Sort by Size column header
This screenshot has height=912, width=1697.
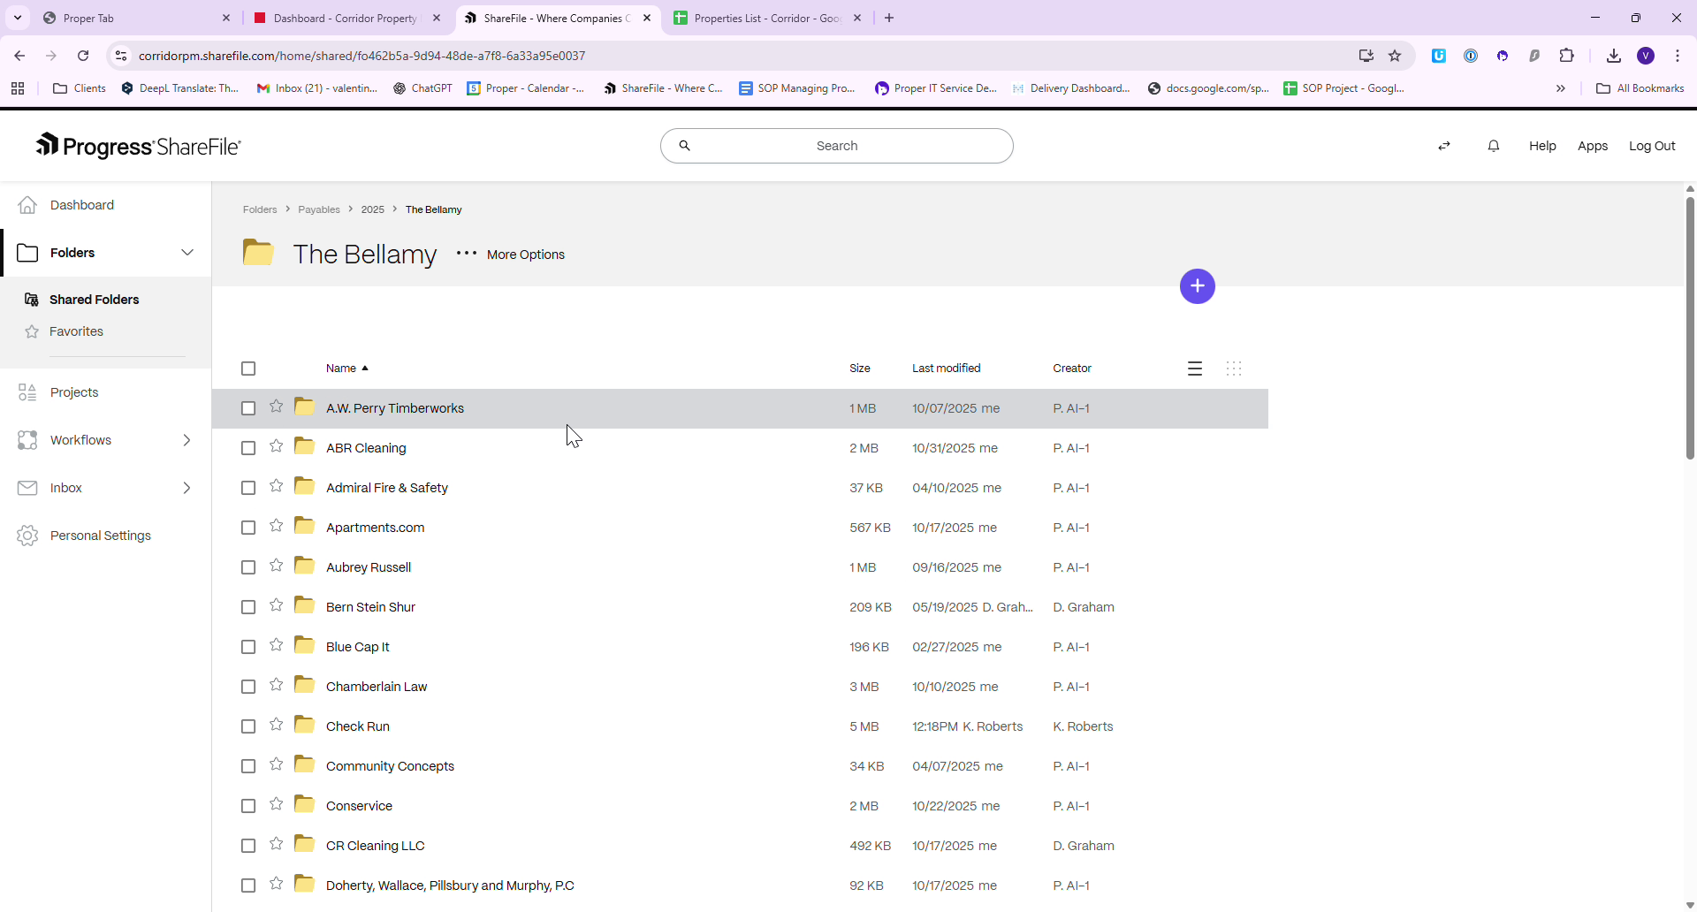(x=859, y=369)
